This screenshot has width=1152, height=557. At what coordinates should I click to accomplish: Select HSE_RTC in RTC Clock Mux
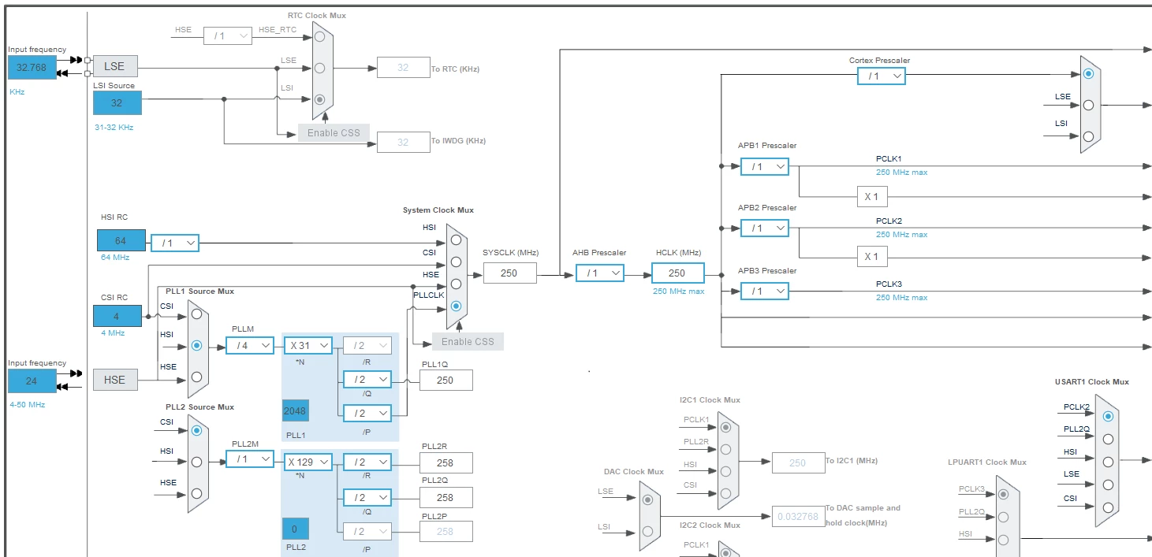pyautogui.click(x=319, y=36)
